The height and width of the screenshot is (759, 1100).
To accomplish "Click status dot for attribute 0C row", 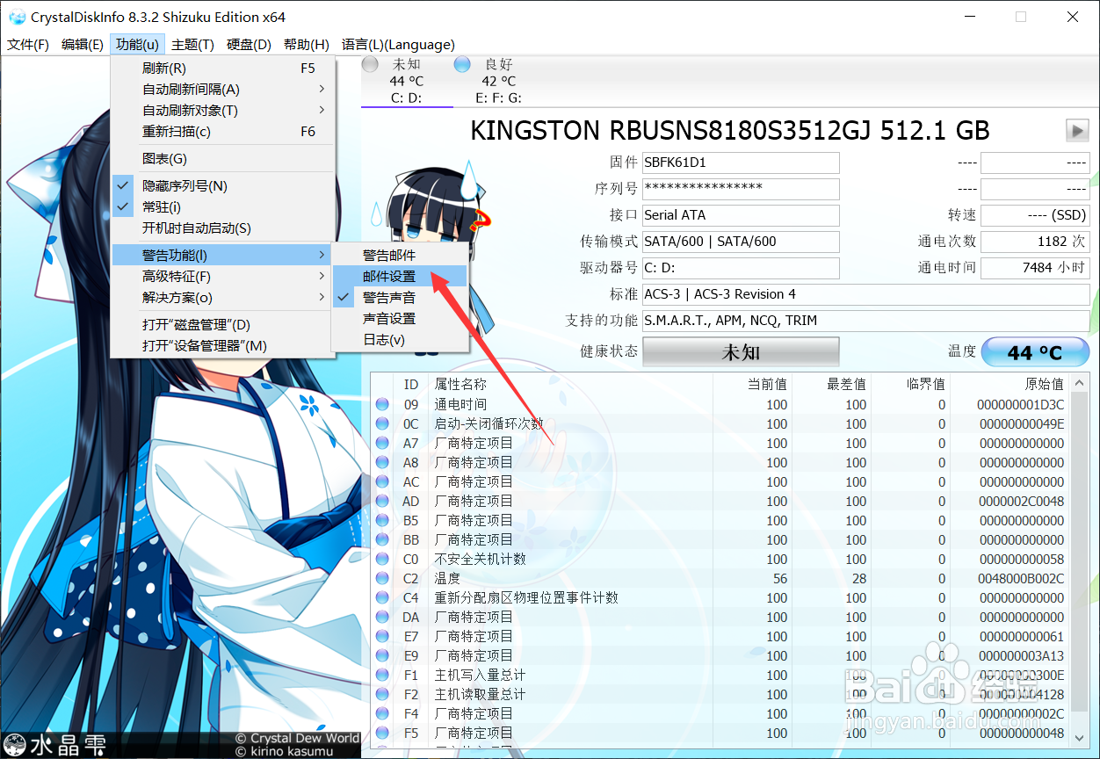I will 382,424.
